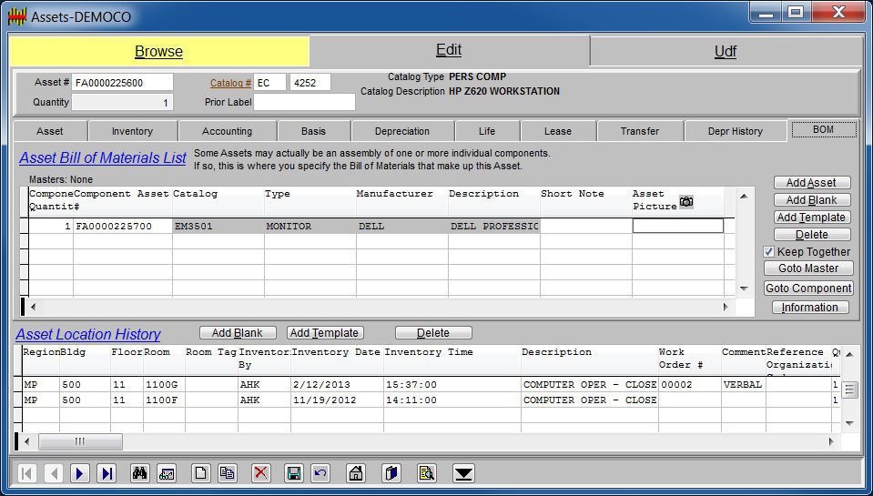Screen dimensions: 873x496
Task: Undo changes with the revert arrow
Action: [320, 473]
